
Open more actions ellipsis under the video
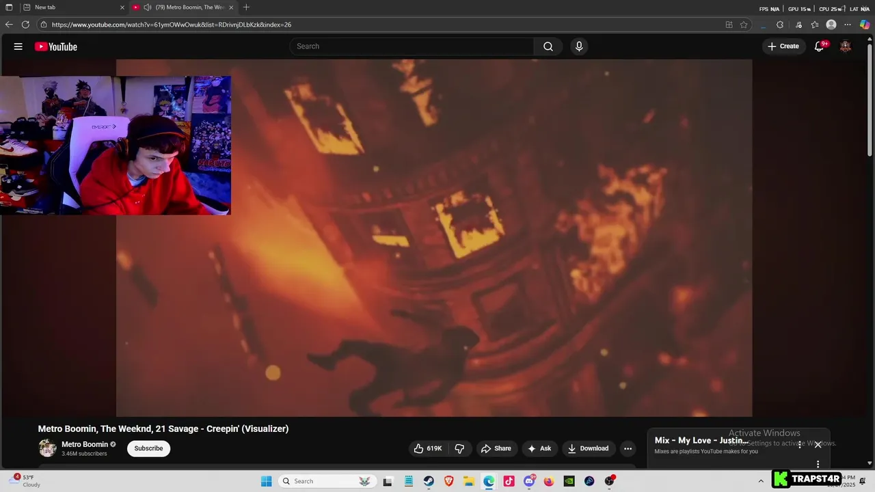point(628,448)
